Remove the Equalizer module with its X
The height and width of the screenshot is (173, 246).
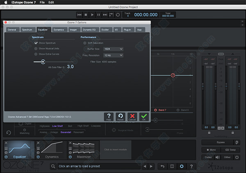pos(6,143)
